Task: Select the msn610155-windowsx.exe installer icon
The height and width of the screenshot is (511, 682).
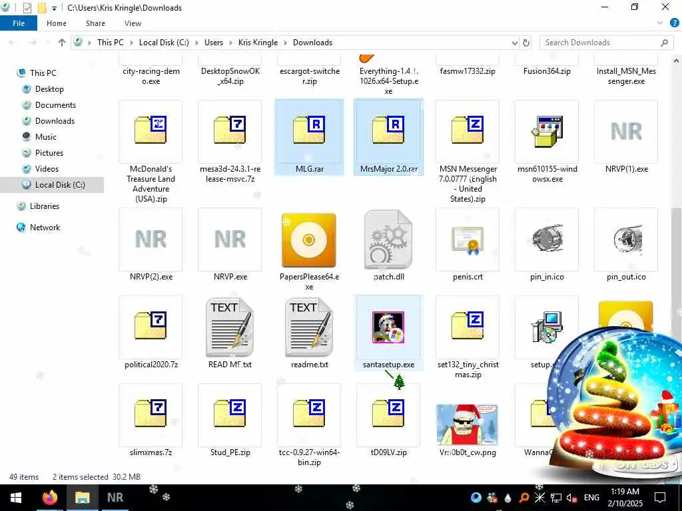Action: (547, 131)
